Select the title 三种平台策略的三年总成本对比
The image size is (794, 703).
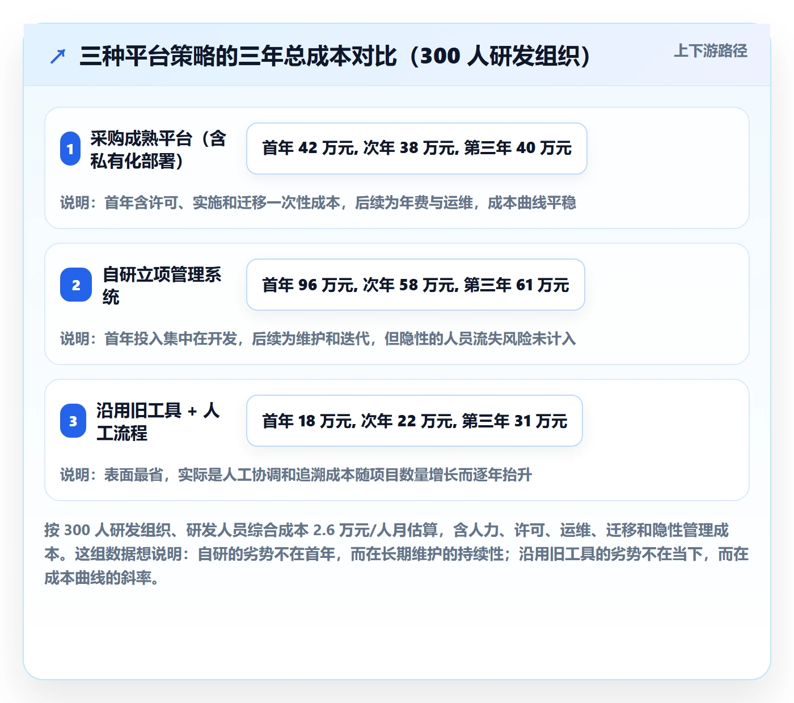click(x=336, y=56)
